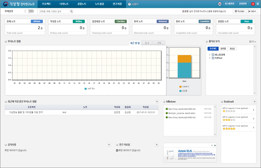Screen dimensions: 261x168
Task: Select the 최신순 folder view option
Action: click(232, 49)
